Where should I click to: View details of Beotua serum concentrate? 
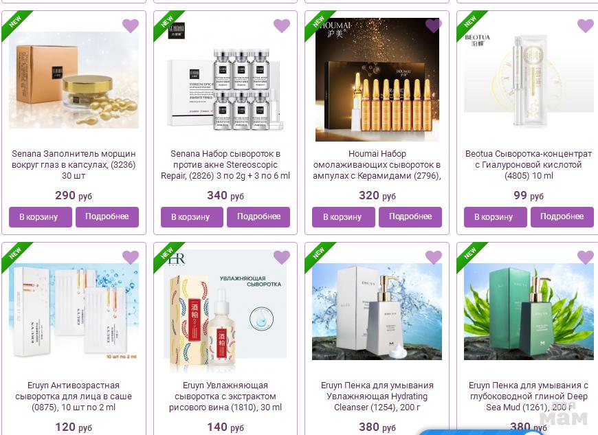pos(562,217)
